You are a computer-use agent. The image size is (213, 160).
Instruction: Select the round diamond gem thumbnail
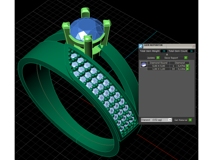(144, 65)
